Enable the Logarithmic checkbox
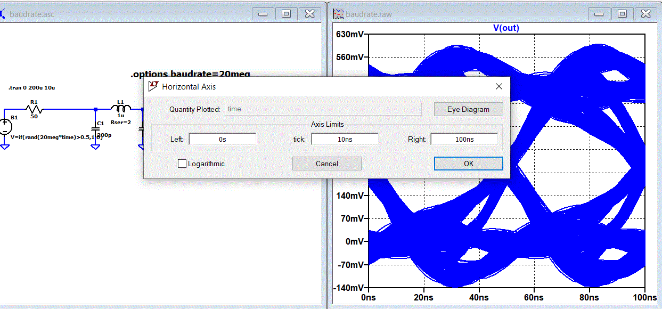Viewport: 662px width, 309px height. tap(182, 164)
